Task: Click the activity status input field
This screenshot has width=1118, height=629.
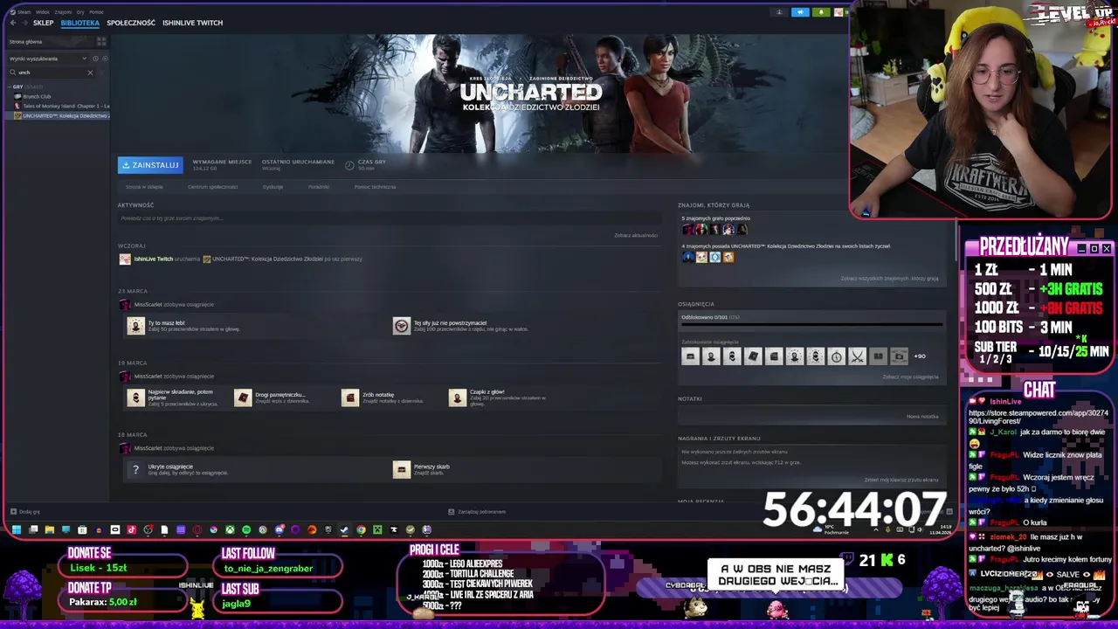Action: [x=389, y=218]
